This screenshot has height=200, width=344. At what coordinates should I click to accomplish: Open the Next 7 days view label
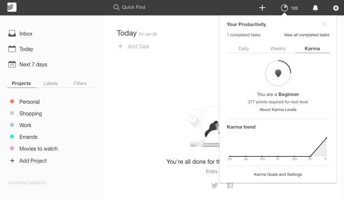pos(33,64)
